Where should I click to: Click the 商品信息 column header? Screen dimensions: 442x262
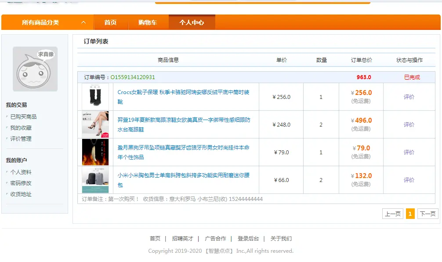(168, 60)
